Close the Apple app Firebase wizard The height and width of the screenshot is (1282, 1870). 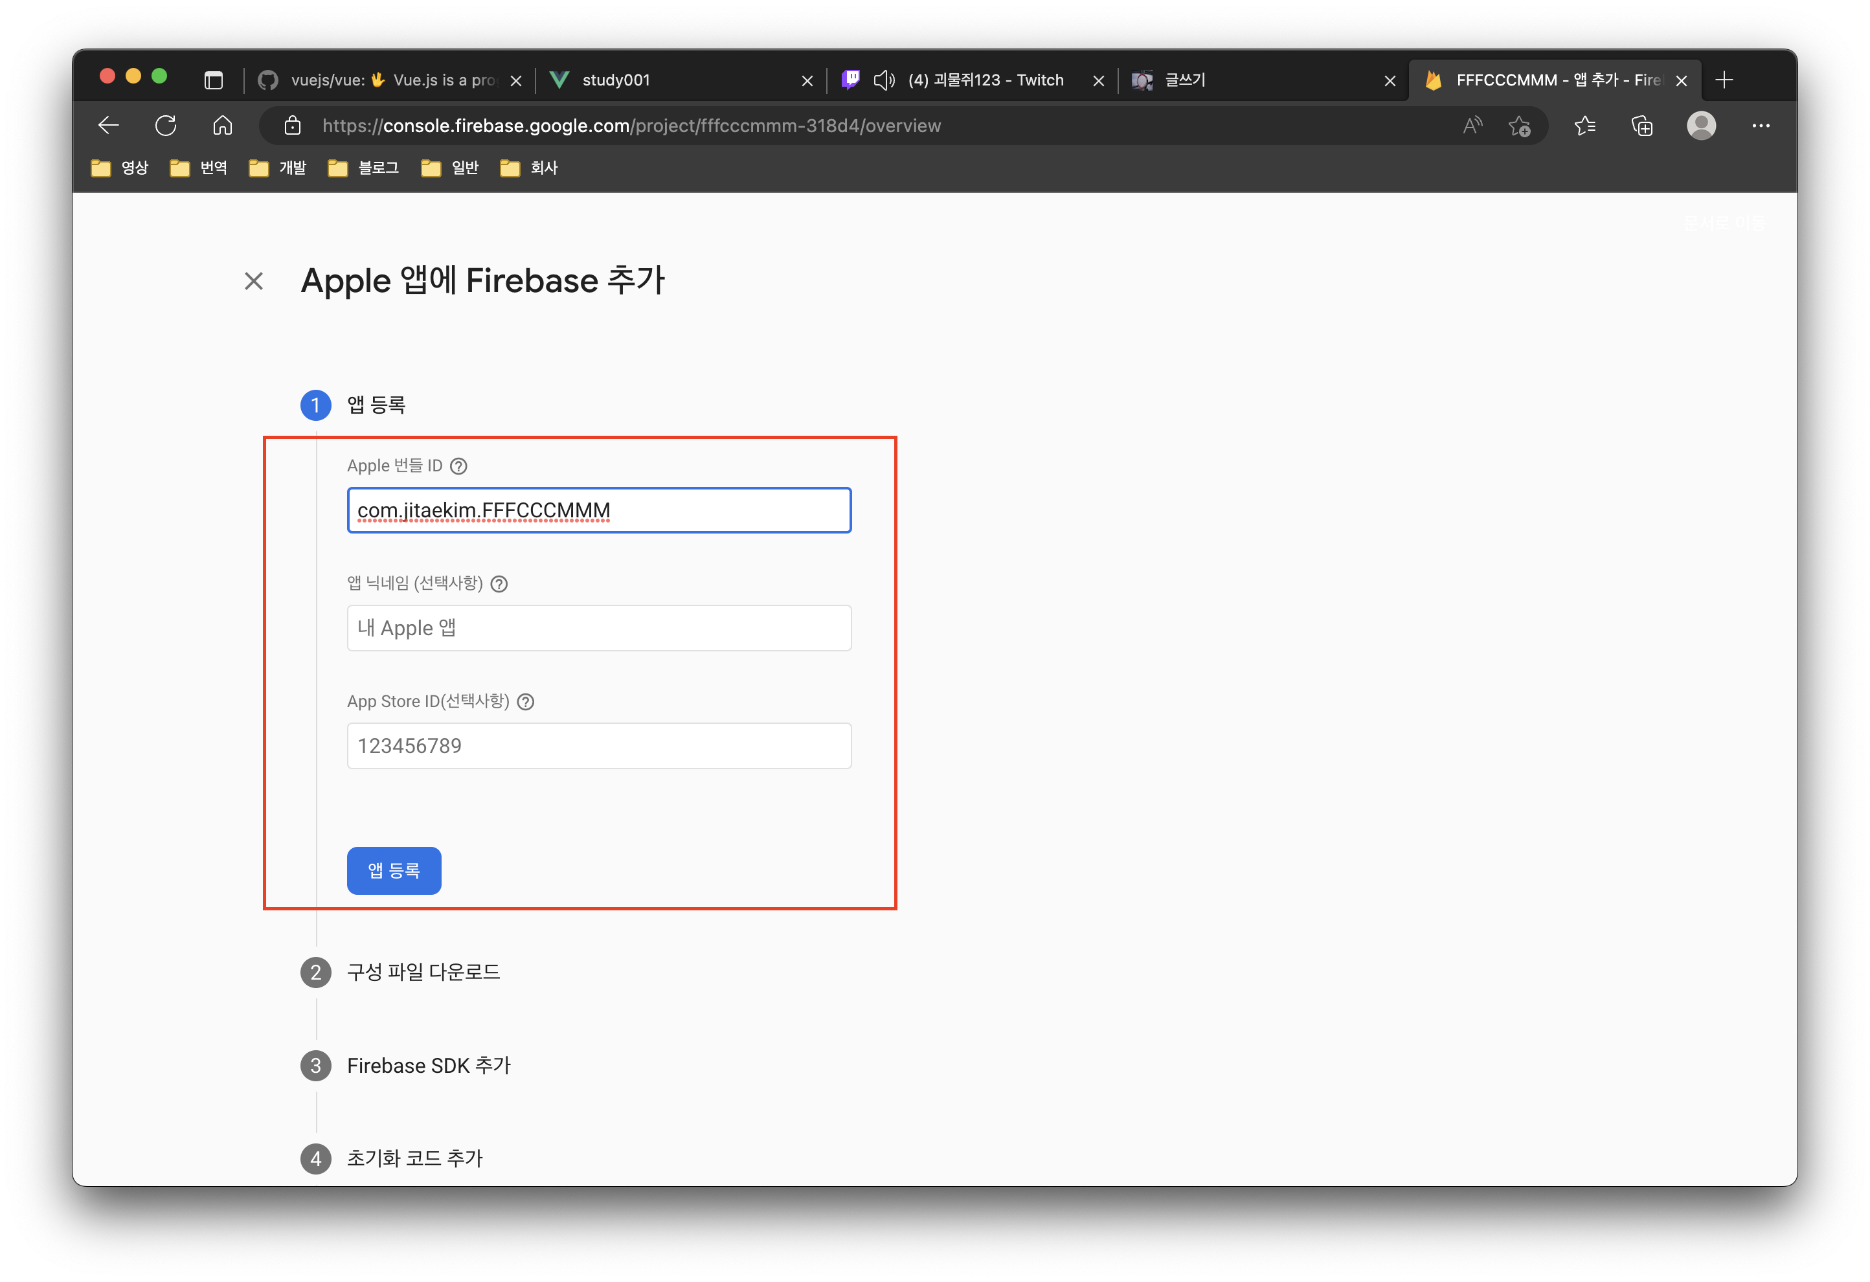coord(254,281)
